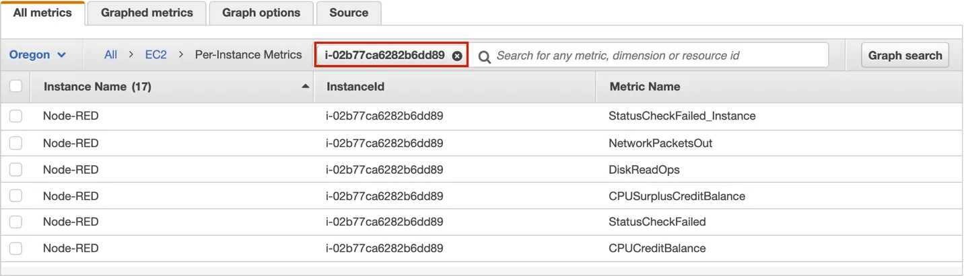Click the search magnifier icon
Screen dimensions: 964x276
(x=484, y=56)
